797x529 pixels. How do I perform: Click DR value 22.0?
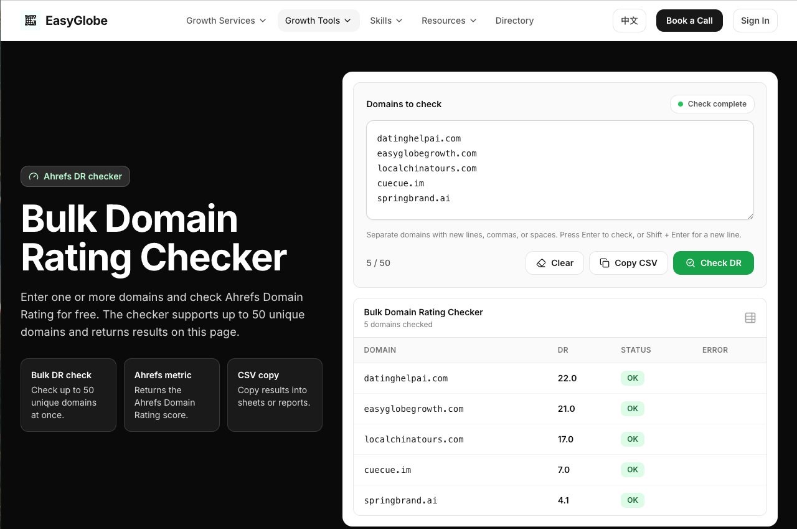click(567, 378)
